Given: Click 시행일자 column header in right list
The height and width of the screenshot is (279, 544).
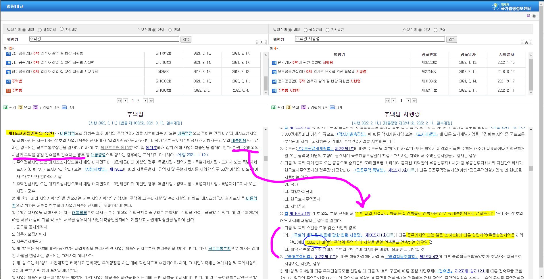Looking at the screenshot, I should (507, 54).
